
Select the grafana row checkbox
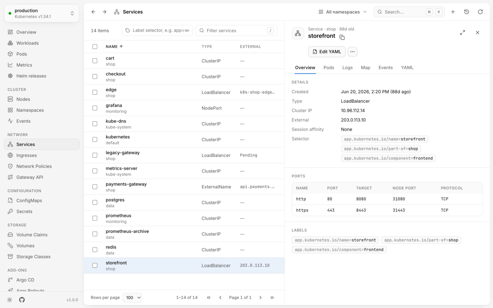95,108
